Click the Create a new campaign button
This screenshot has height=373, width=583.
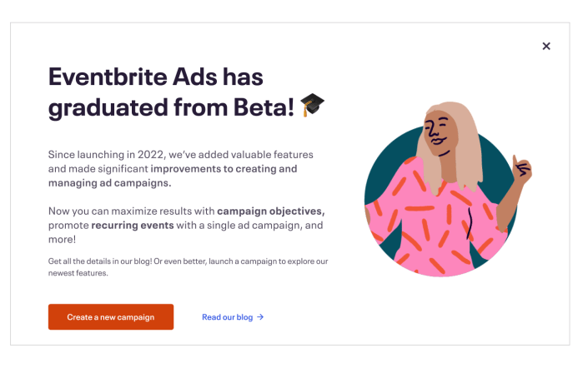(111, 317)
